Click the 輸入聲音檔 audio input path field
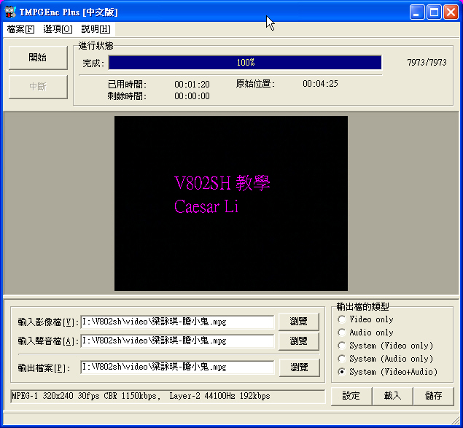 pos(177,341)
